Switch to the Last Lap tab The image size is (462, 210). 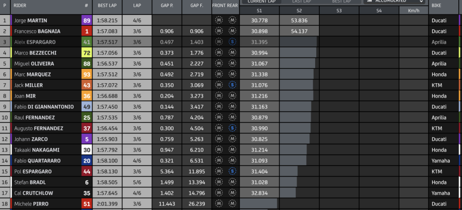tap(301, 2)
